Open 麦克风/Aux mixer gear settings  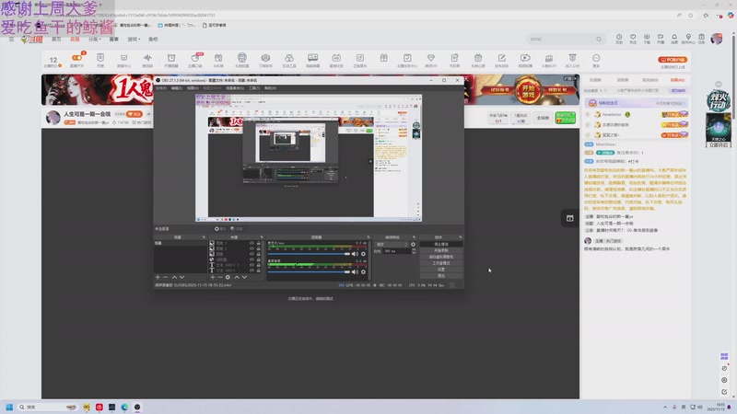[x=363, y=254]
